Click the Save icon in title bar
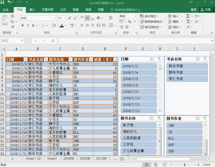The width and height of the screenshot is (215, 167). point(3,2)
